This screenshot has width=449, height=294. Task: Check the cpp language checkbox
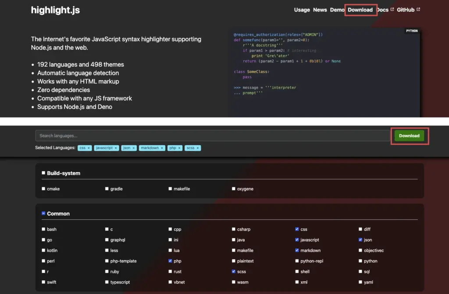coord(171,229)
